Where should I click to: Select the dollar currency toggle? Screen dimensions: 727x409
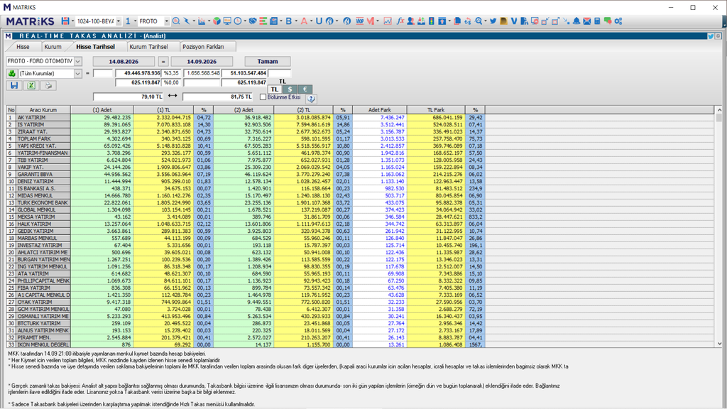click(x=290, y=89)
